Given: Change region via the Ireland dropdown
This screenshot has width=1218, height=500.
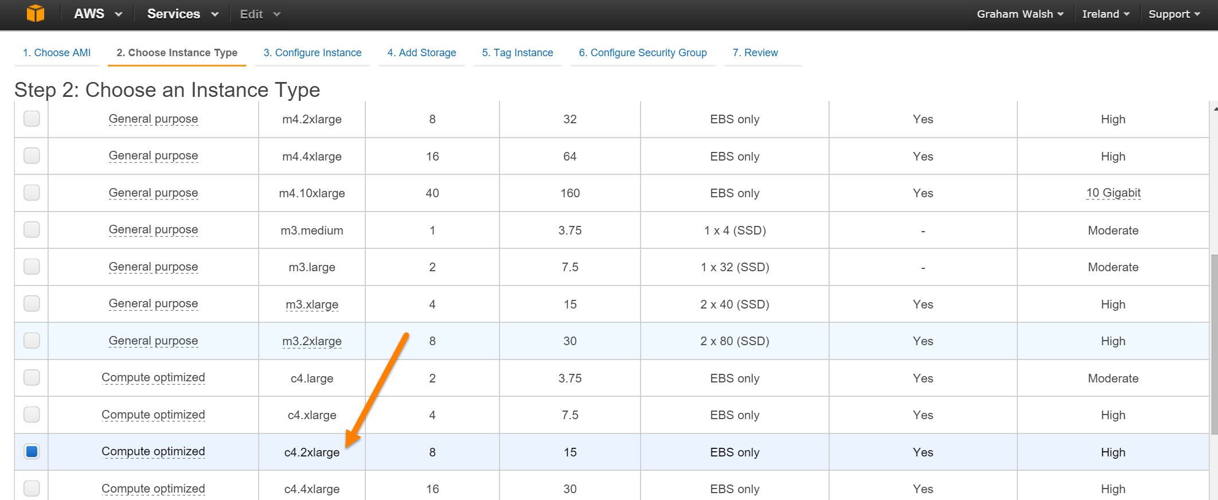Looking at the screenshot, I should [x=1106, y=14].
